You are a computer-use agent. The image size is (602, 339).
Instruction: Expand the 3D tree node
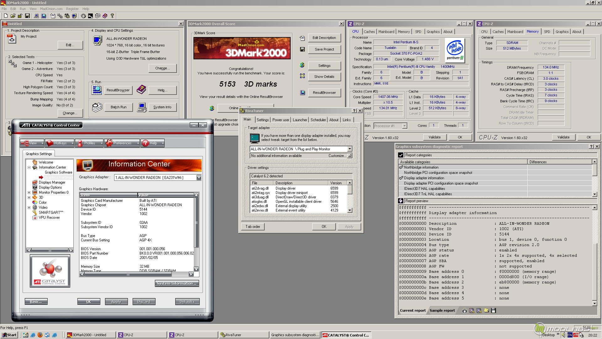coord(29,197)
